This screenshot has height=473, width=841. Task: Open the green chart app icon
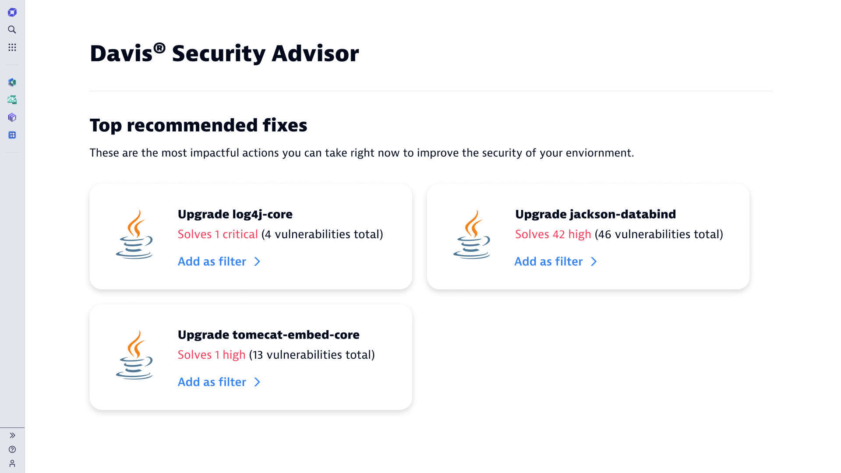[12, 100]
